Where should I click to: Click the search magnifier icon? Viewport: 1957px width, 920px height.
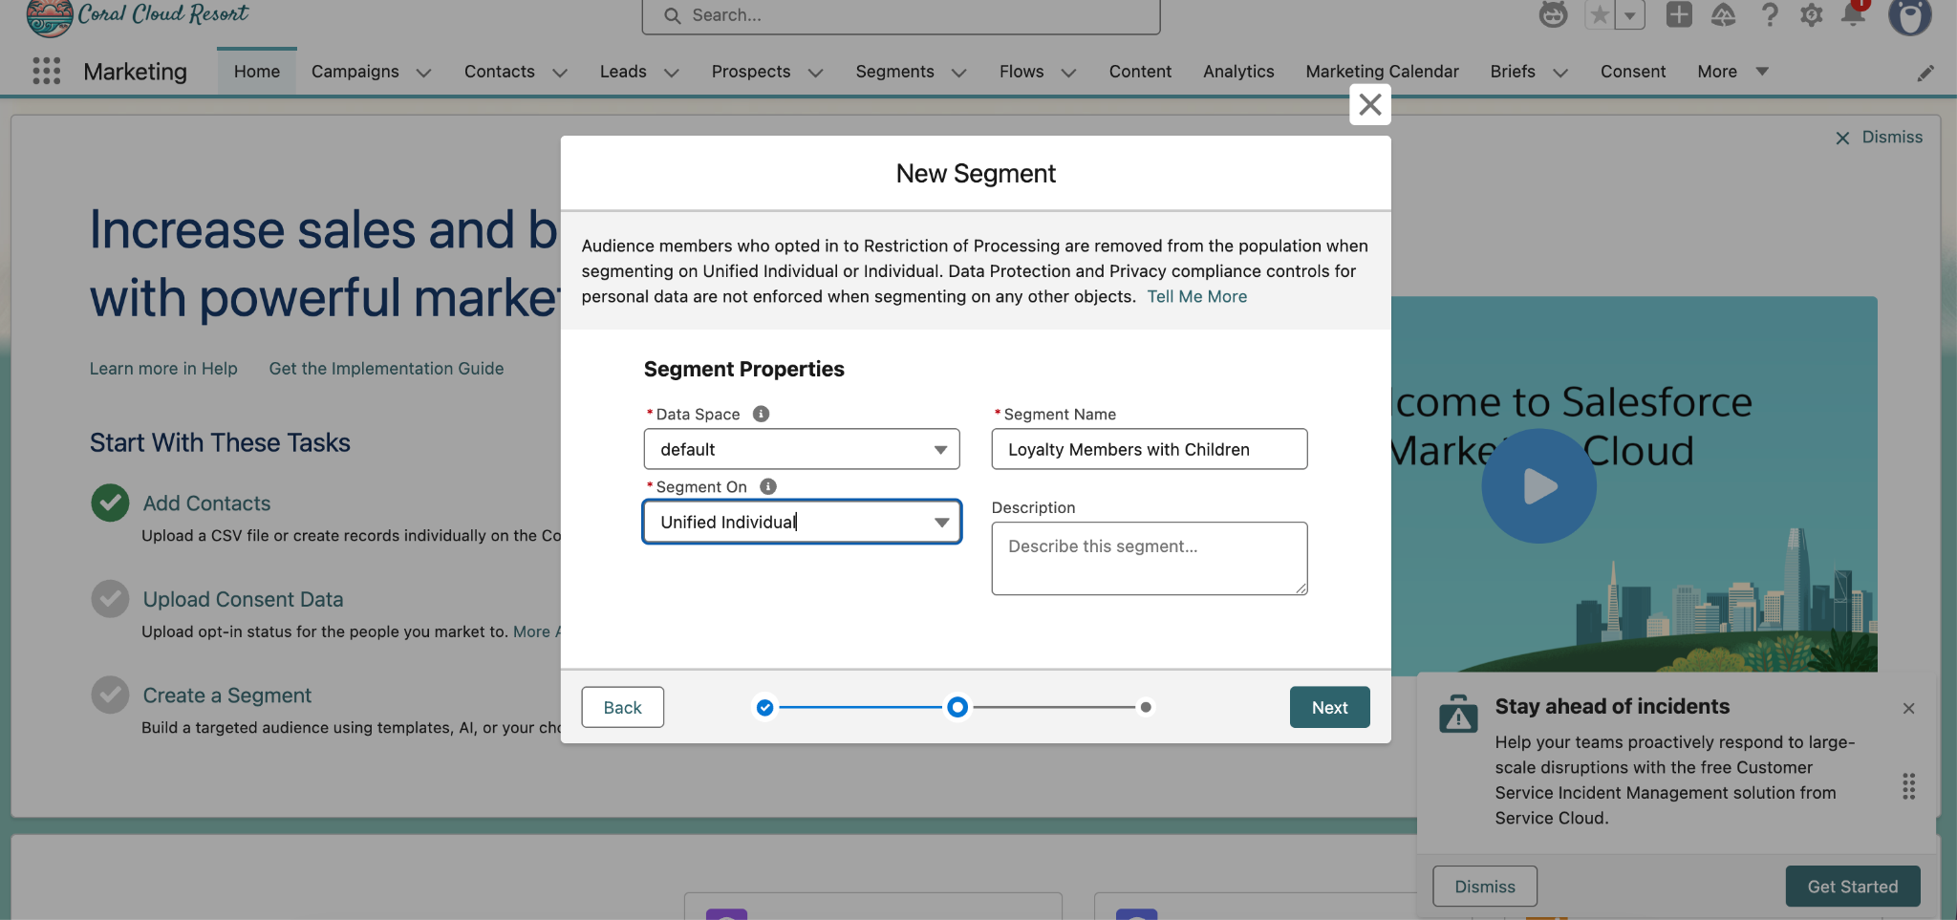(x=673, y=15)
